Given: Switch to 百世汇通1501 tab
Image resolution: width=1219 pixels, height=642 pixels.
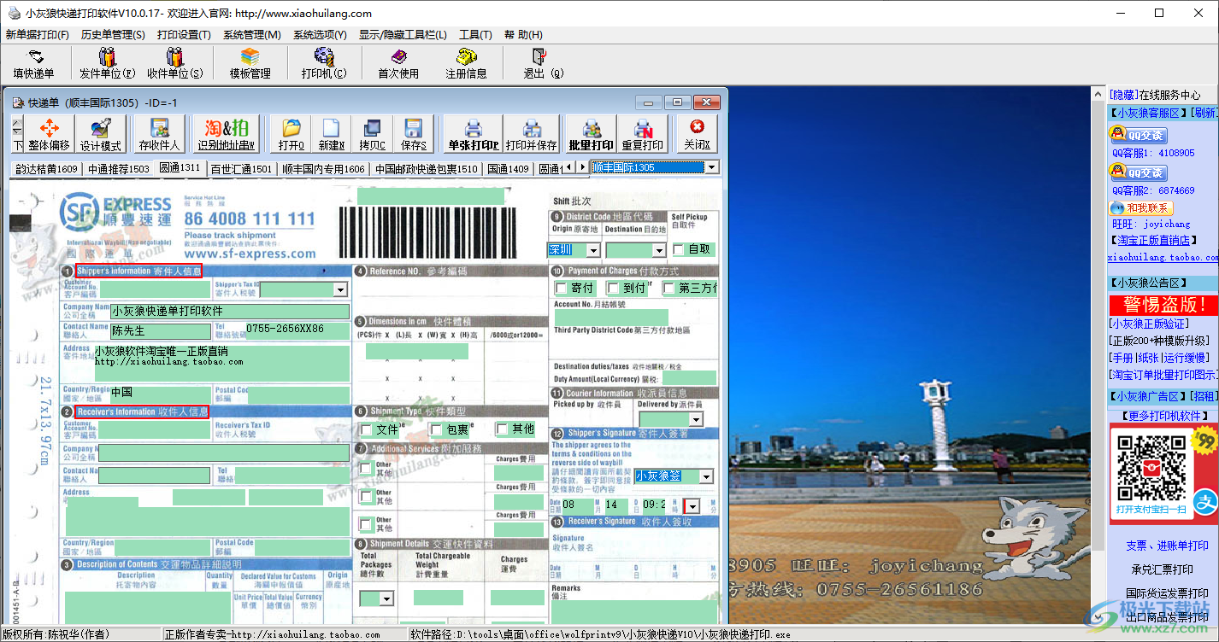Looking at the screenshot, I should coord(241,169).
